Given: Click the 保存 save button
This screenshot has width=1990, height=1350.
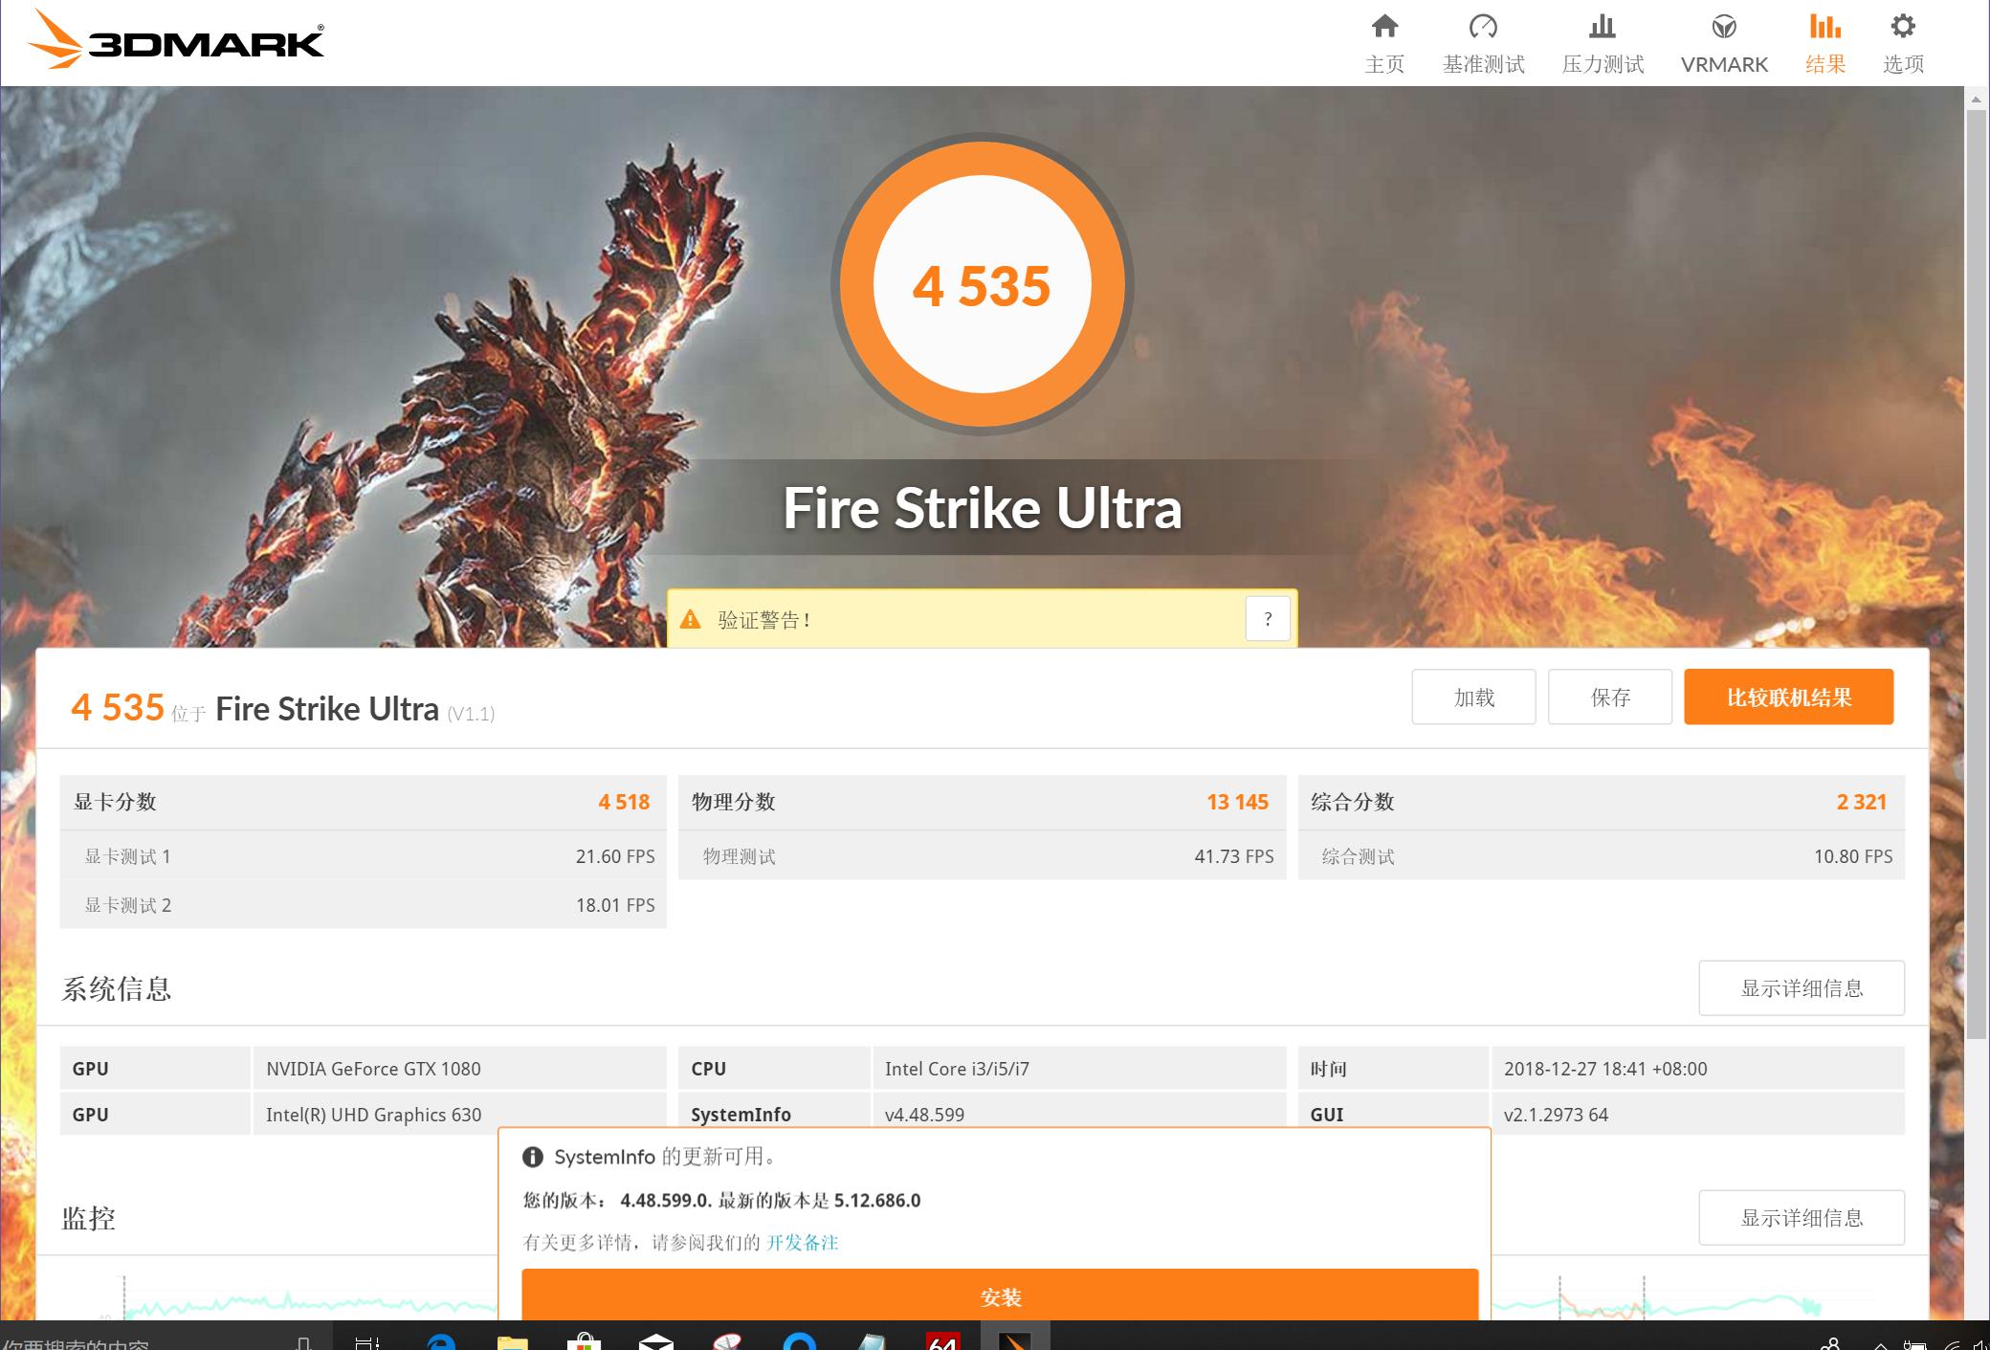Looking at the screenshot, I should coord(1609,697).
